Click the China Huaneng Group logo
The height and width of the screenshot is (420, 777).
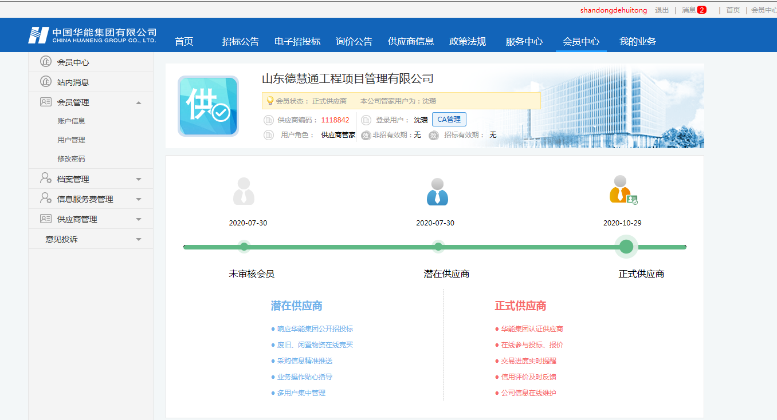point(92,35)
